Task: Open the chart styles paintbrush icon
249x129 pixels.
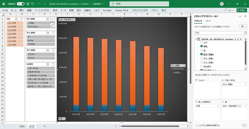Action: pos(52,25)
